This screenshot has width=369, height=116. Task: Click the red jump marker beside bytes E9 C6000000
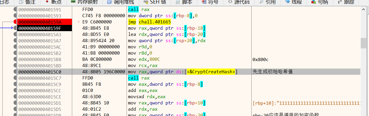[x=78, y=22]
